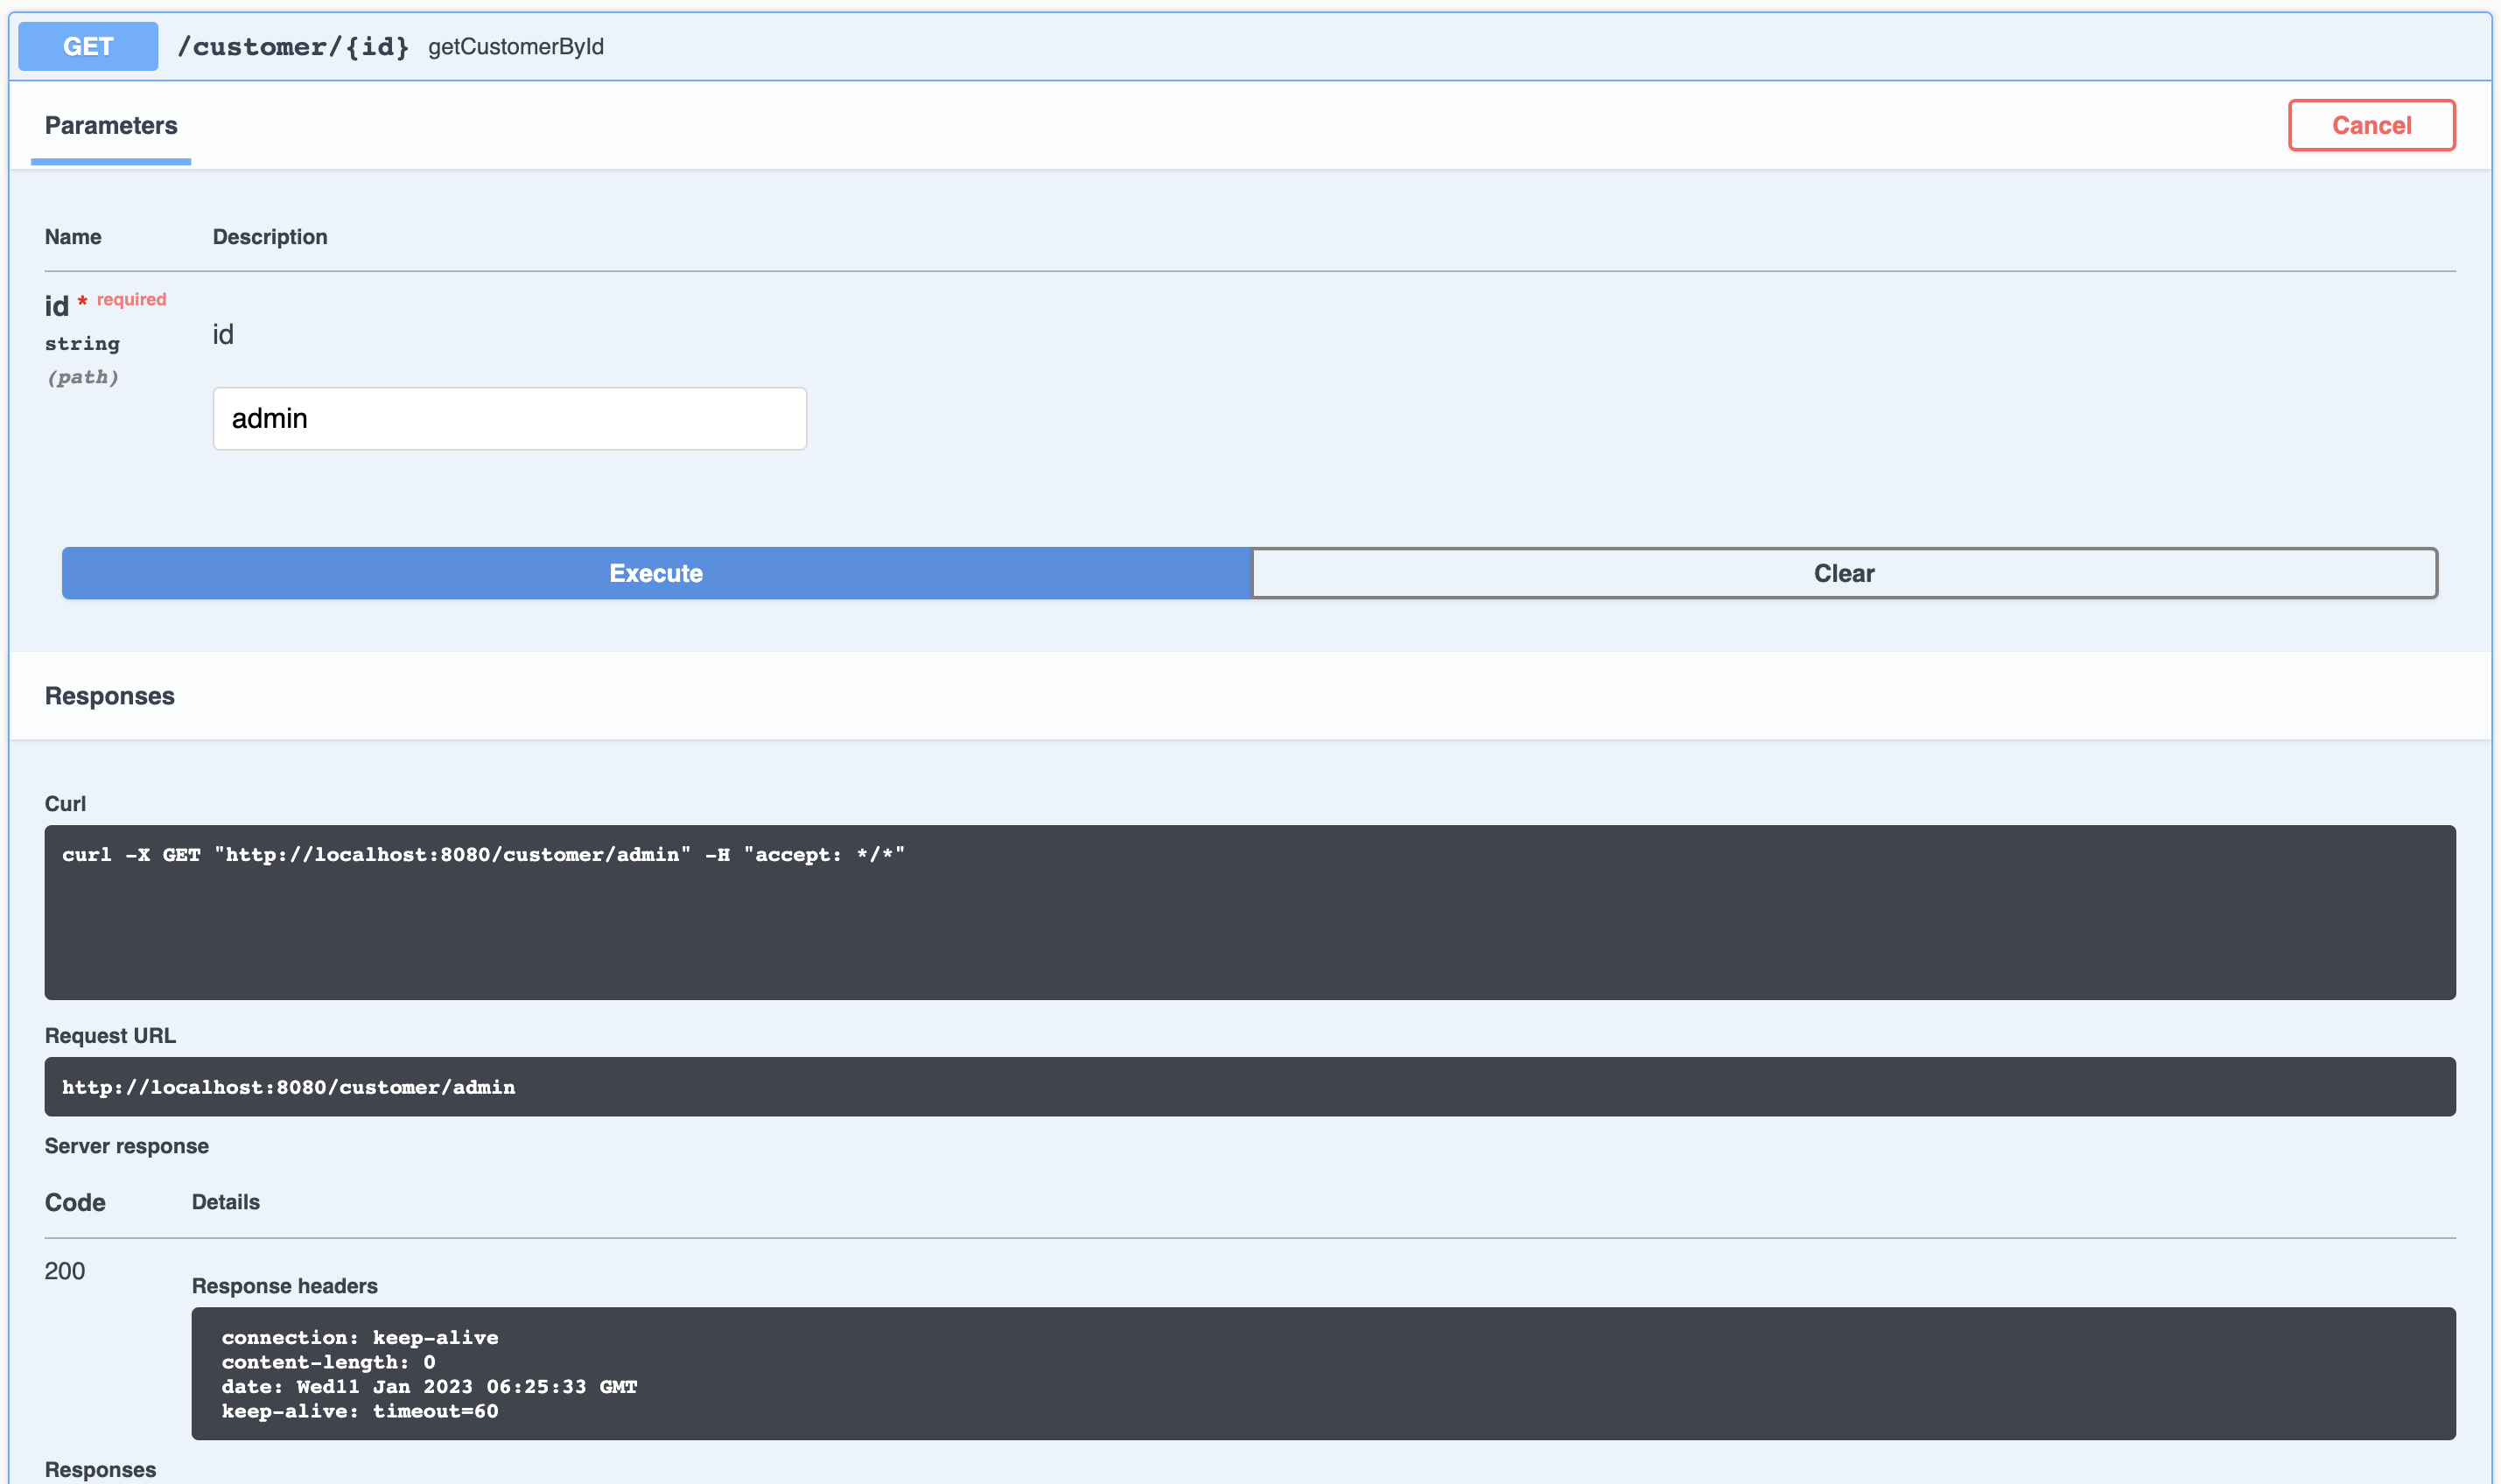2501x1484 pixels.
Task: Click the getCustomerById operation summary
Action: [516, 47]
